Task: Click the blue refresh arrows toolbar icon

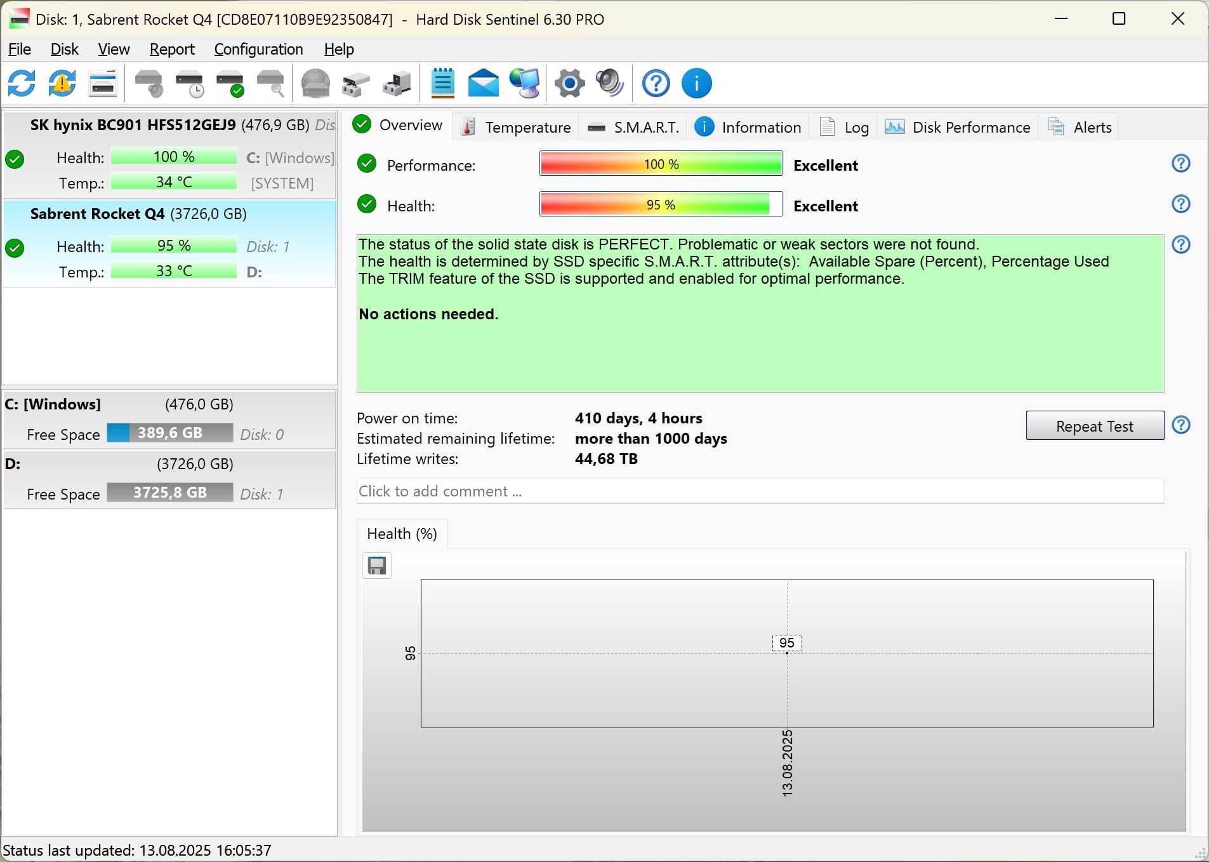Action: tap(22, 83)
